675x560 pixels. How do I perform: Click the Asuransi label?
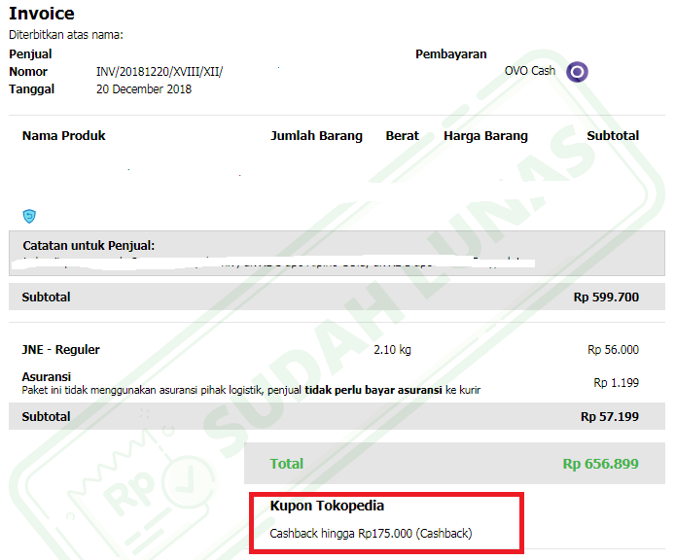pyautogui.click(x=47, y=376)
